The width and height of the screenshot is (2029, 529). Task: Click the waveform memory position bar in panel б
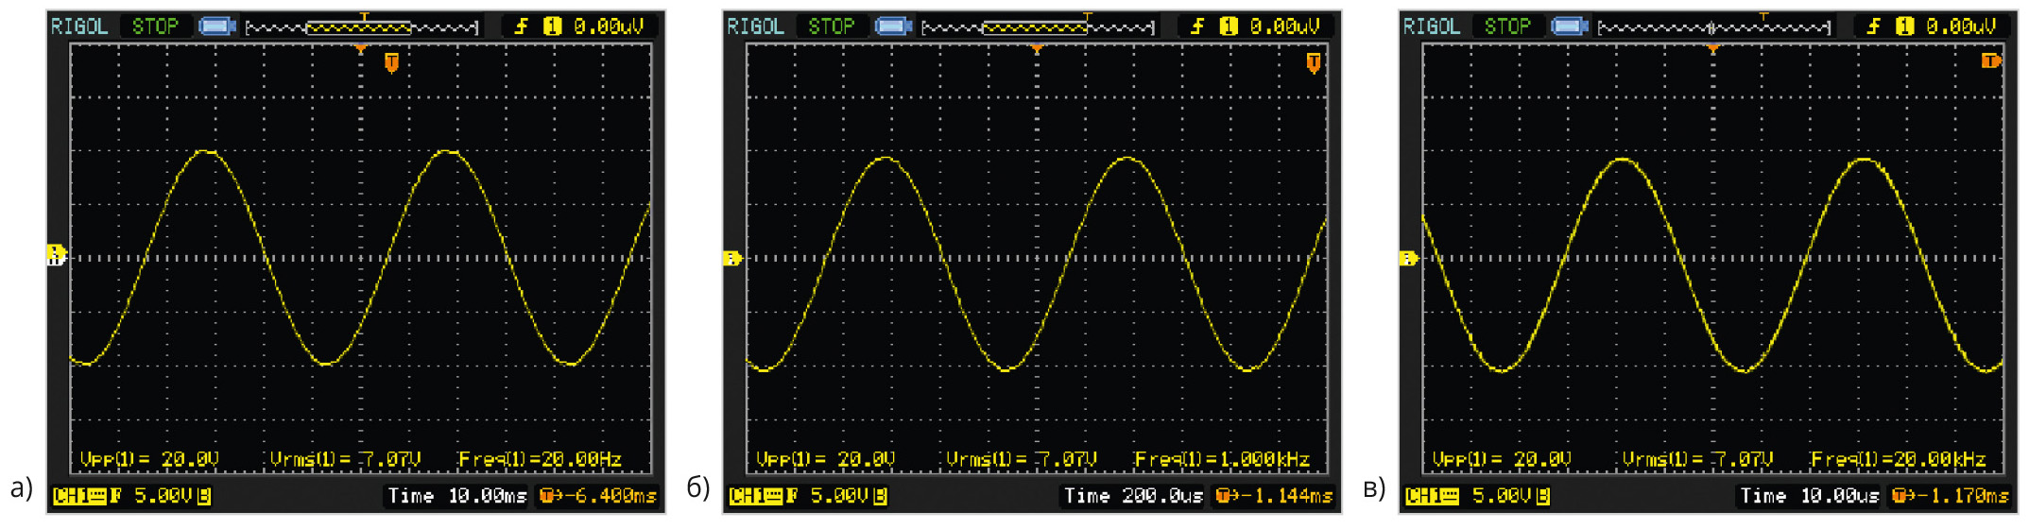[x=1038, y=27]
